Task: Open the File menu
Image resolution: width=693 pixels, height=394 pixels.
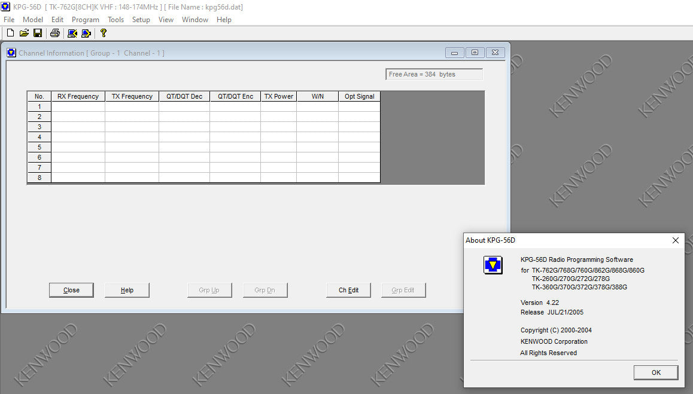Action: 9,20
